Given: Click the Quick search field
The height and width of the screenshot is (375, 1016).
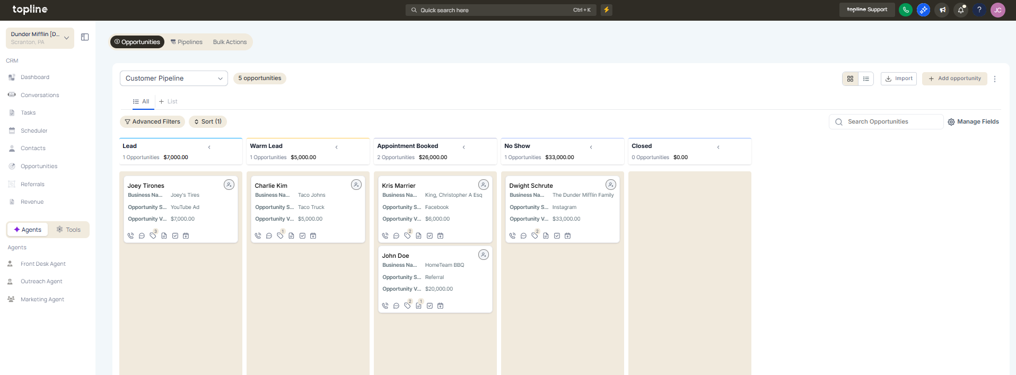Looking at the screenshot, I should 501,10.
